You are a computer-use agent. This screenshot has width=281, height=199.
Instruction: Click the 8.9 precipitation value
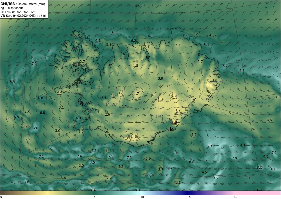tap(210, 145)
